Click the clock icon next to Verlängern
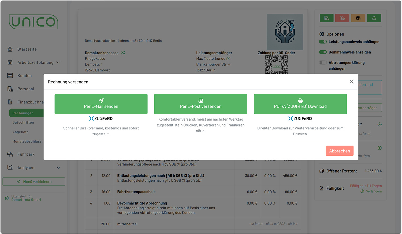The width and height of the screenshot is (402, 234). point(362,191)
